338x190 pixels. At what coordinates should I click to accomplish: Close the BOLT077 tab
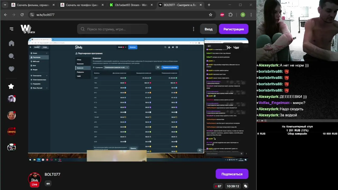click(201, 5)
